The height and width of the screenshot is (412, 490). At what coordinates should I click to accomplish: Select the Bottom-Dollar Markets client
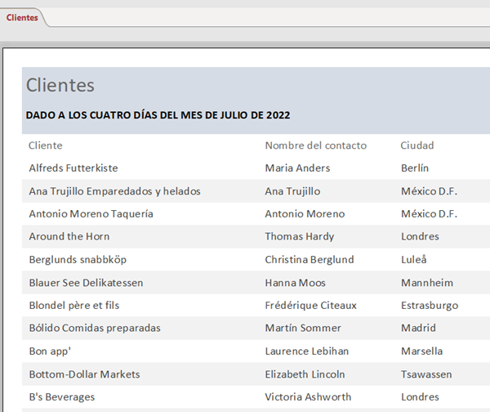tap(84, 374)
